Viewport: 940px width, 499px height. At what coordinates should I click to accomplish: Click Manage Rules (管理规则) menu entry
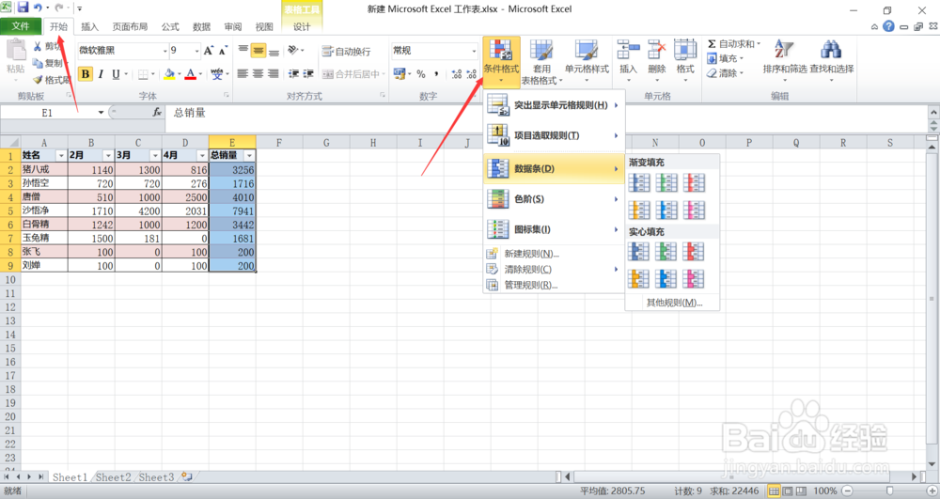[554, 285]
